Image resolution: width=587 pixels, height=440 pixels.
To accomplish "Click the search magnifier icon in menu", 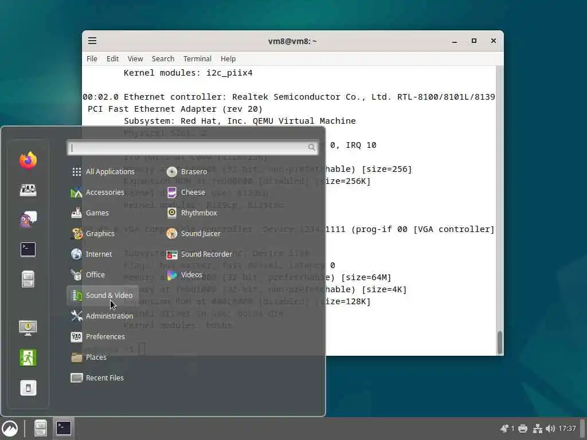I will coord(311,147).
